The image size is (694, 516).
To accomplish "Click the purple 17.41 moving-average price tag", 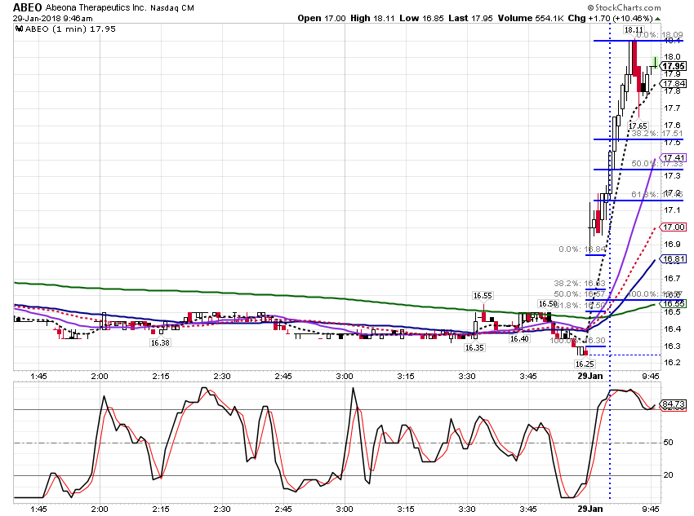I will click(x=674, y=157).
